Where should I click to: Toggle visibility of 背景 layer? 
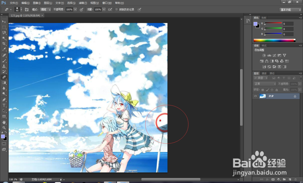coord(255,96)
